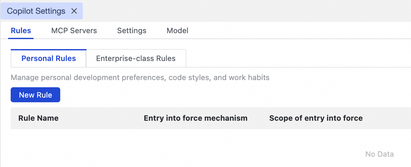Viewport: 411px width, 167px height.
Task: Close the Copilot Settings tab
Action: pyautogui.click(x=74, y=11)
